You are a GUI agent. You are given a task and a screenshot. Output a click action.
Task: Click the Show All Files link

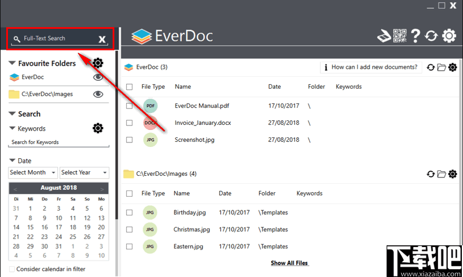pyautogui.click(x=289, y=263)
